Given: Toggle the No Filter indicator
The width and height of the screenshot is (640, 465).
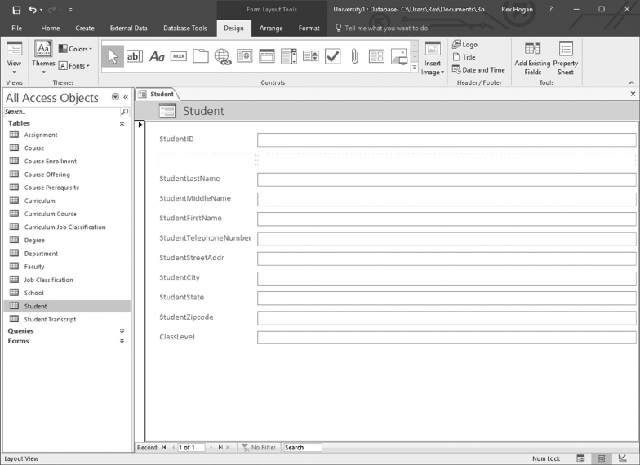Looking at the screenshot, I should pyautogui.click(x=258, y=448).
